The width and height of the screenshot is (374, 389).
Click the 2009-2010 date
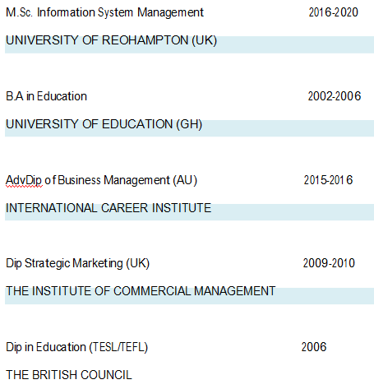(329, 263)
